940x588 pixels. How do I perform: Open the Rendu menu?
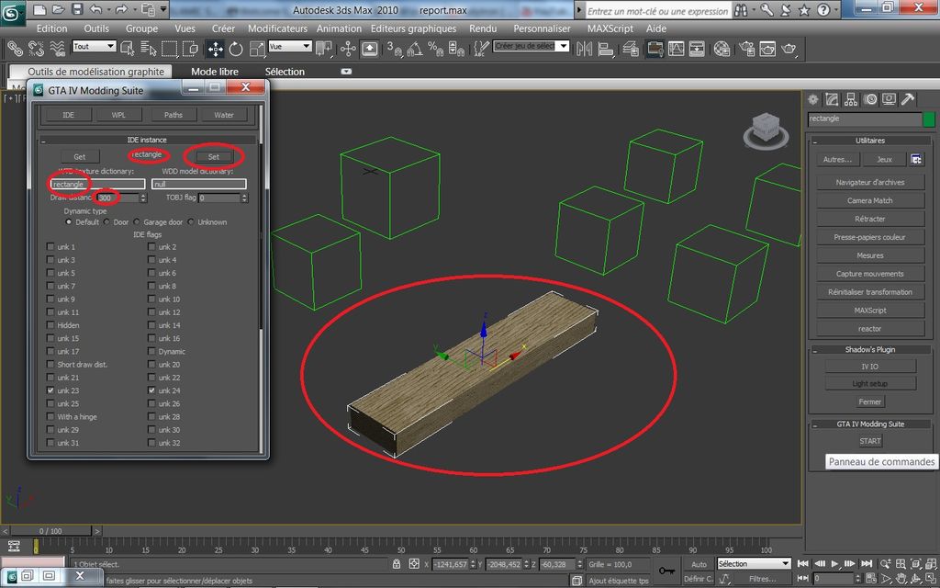tap(483, 28)
